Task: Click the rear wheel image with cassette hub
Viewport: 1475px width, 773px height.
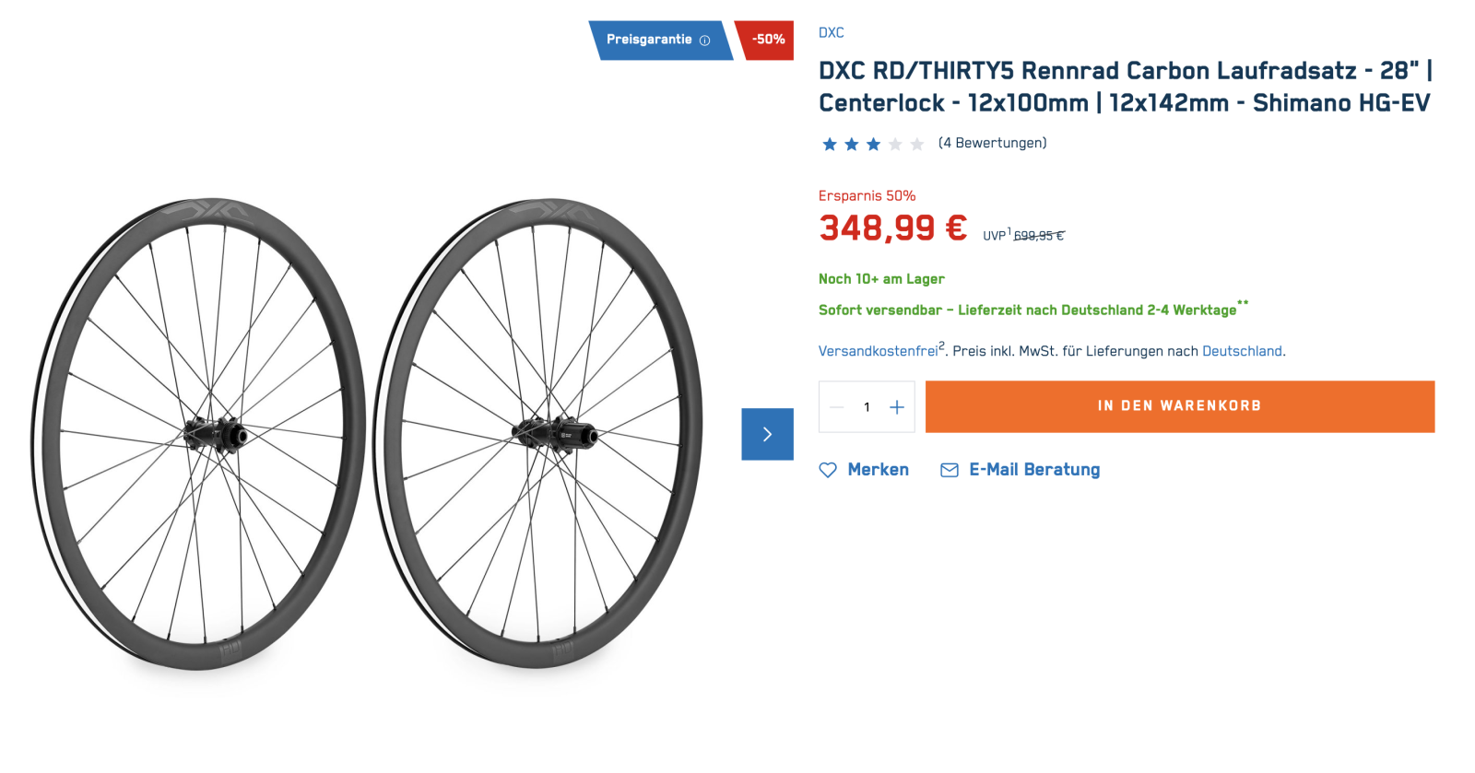Action: click(538, 433)
